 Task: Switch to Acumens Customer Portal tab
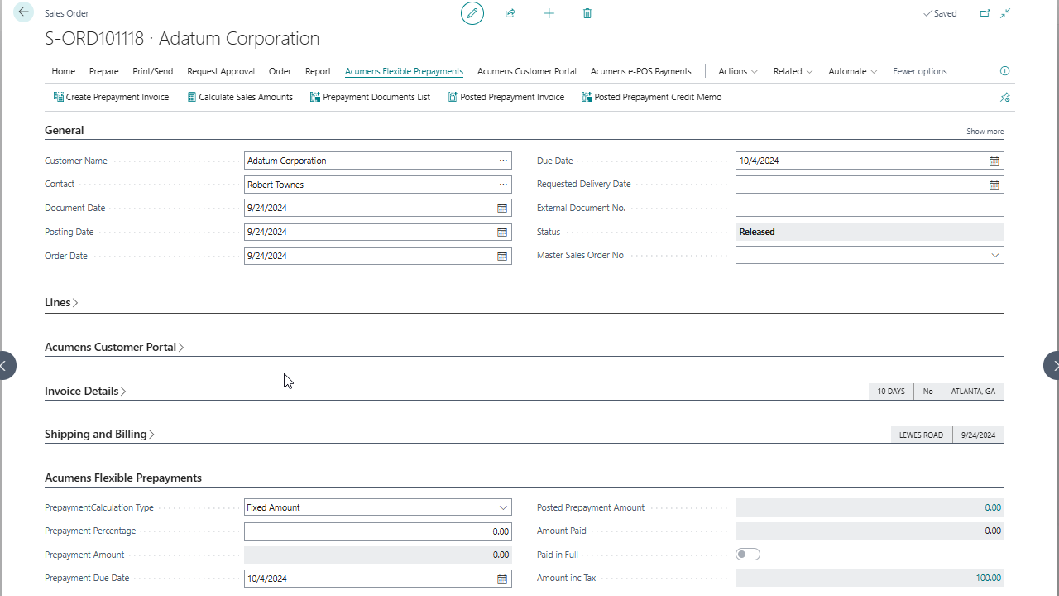[x=526, y=71]
